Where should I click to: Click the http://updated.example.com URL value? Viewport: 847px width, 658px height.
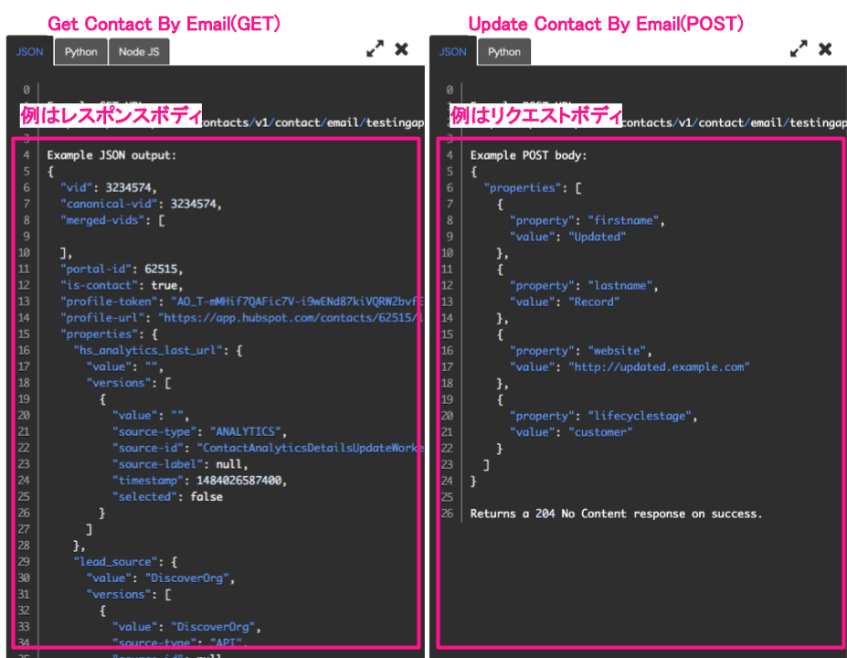(659, 366)
